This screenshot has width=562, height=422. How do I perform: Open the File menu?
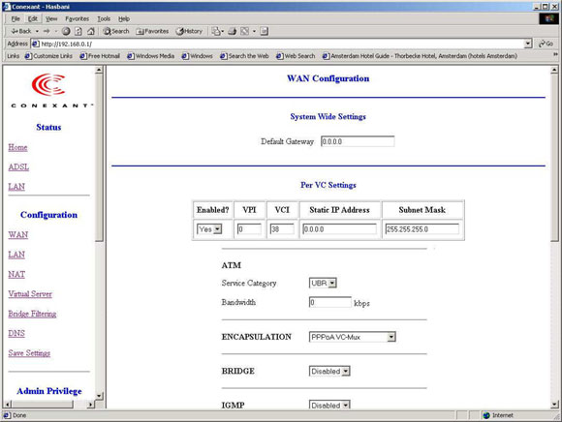point(16,18)
